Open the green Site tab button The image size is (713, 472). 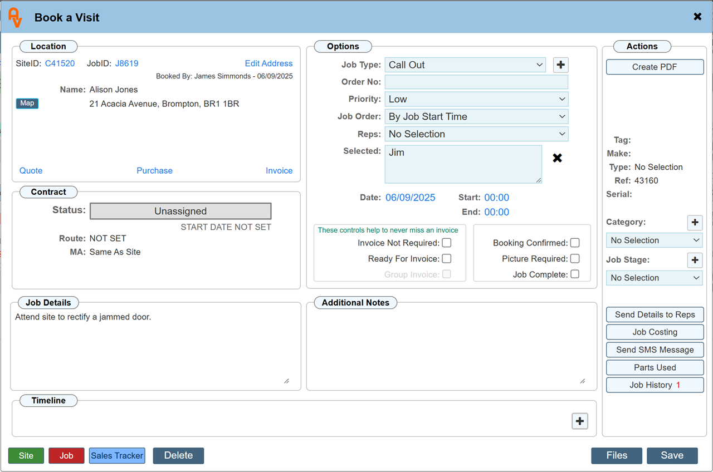[26, 456]
